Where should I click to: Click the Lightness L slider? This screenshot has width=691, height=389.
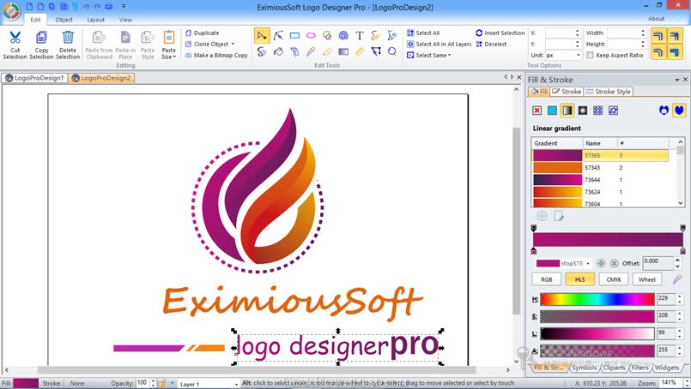click(597, 333)
